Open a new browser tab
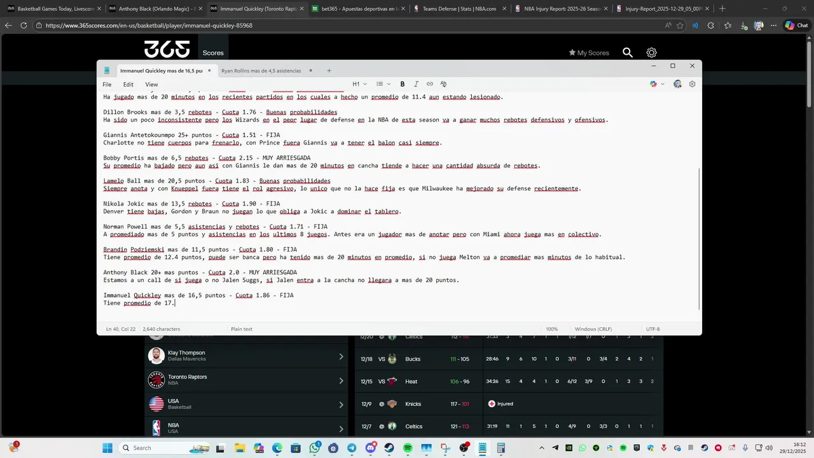Screen dimensions: 814x458 (x=722, y=9)
